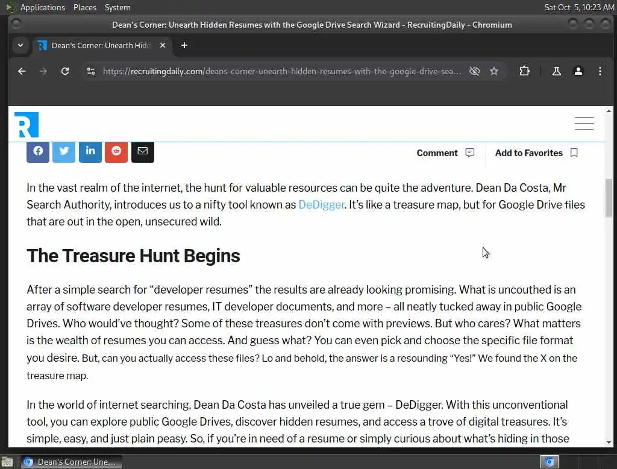617x469 pixels.
Task: Share article on Reddit
Action: click(x=116, y=151)
